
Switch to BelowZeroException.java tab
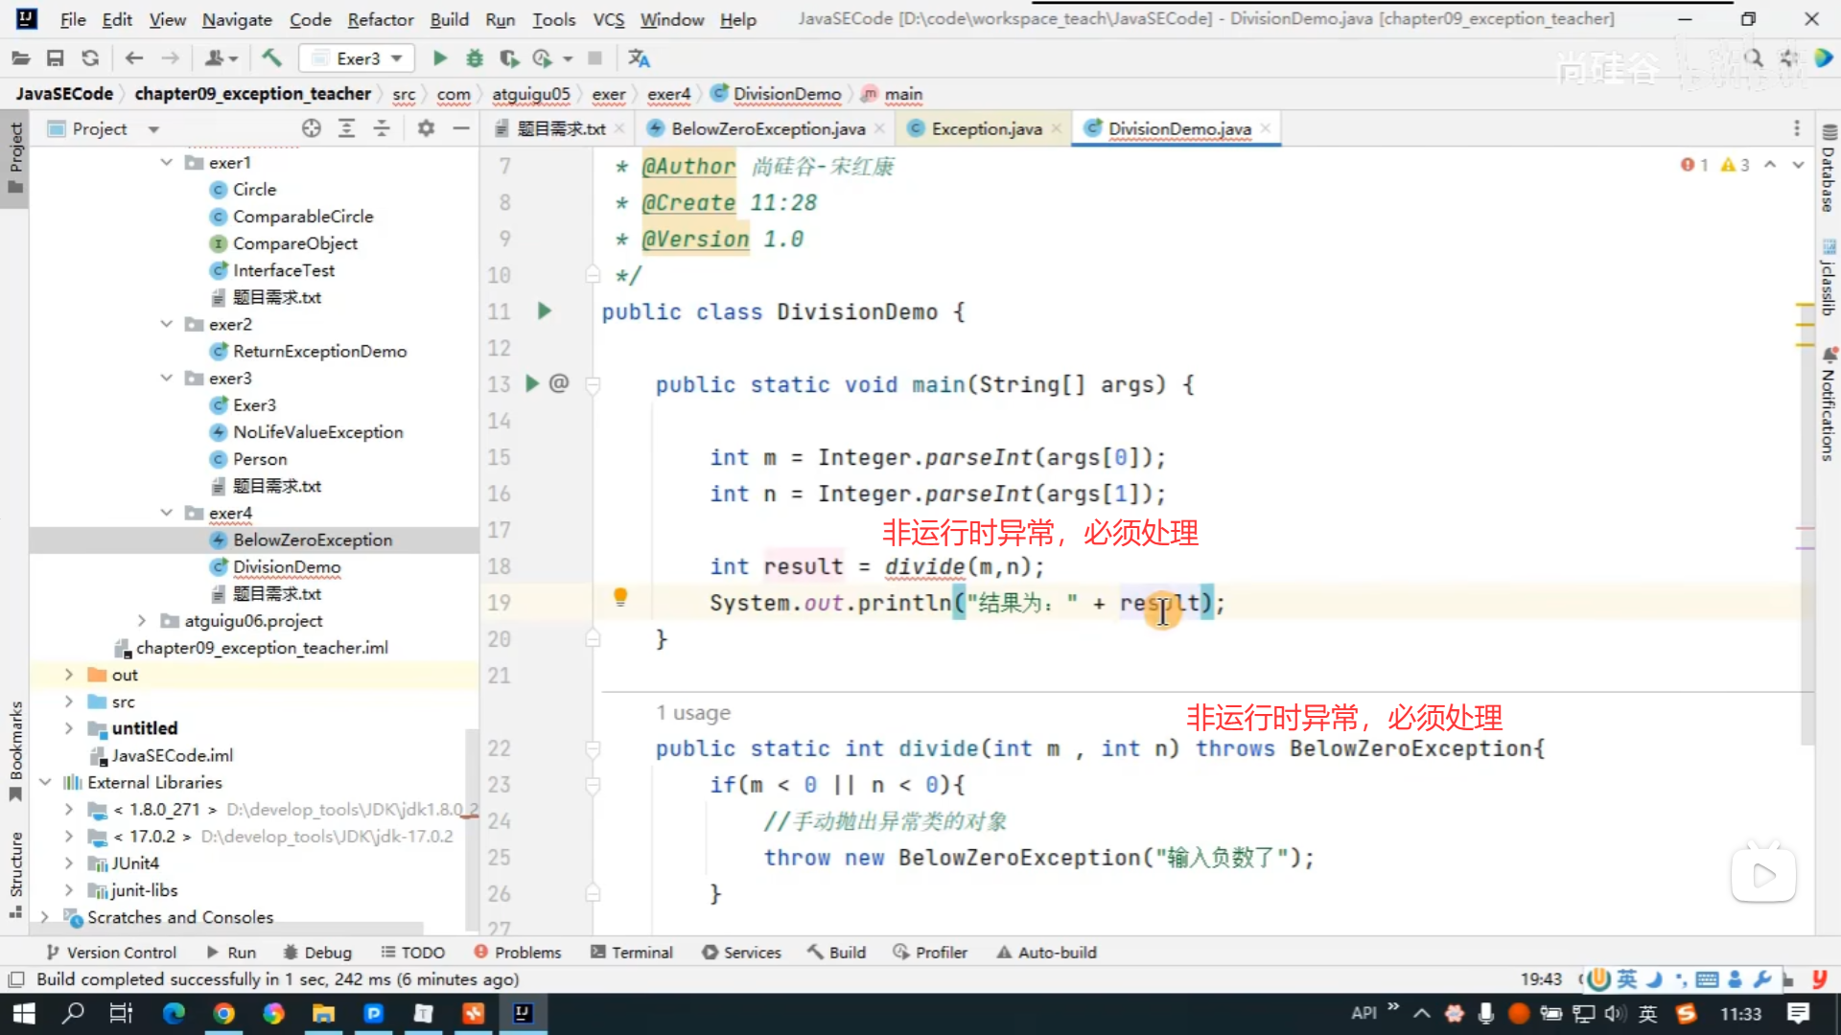point(767,128)
